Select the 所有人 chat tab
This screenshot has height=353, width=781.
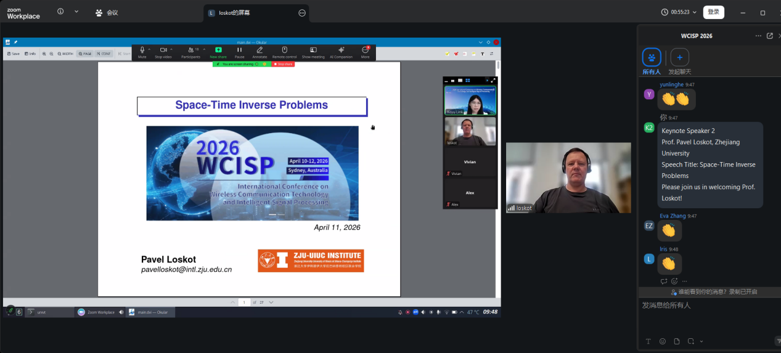tap(652, 60)
